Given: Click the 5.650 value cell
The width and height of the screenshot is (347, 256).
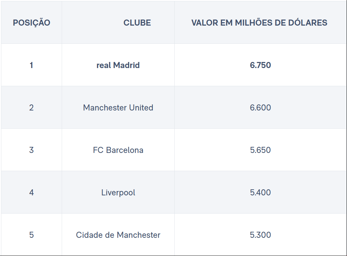Looking at the screenshot, I should [260, 150].
